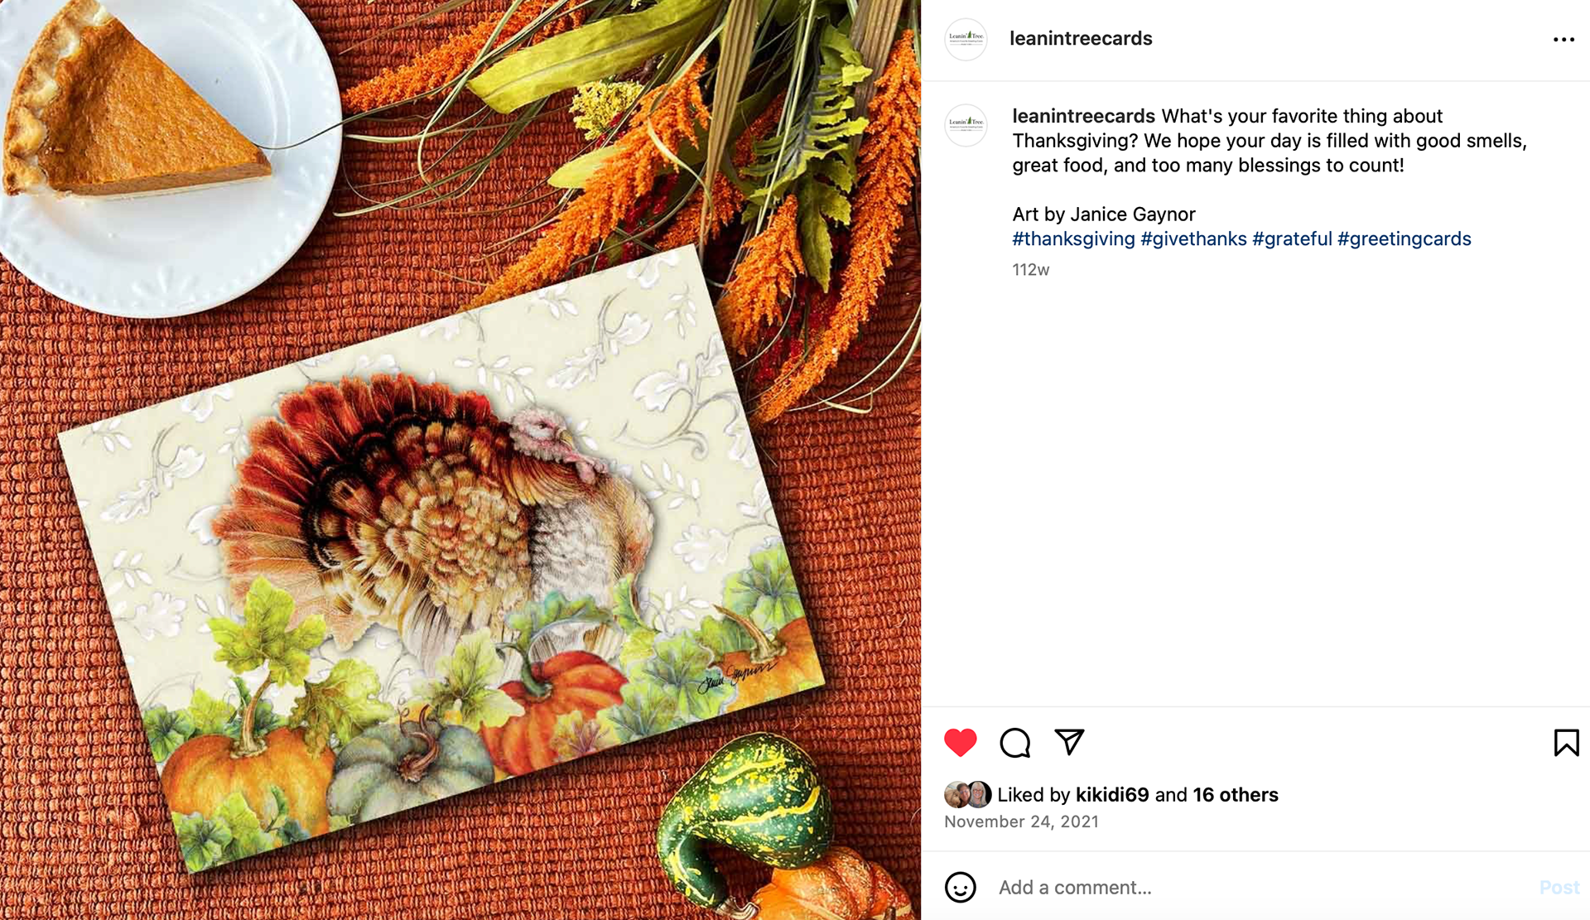Open comments with the speech bubble icon
Image resolution: width=1590 pixels, height=920 pixels.
pos(1014,743)
